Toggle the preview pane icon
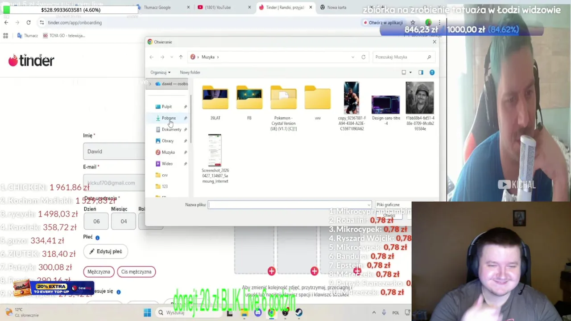The height and width of the screenshot is (321, 571). coord(421,72)
